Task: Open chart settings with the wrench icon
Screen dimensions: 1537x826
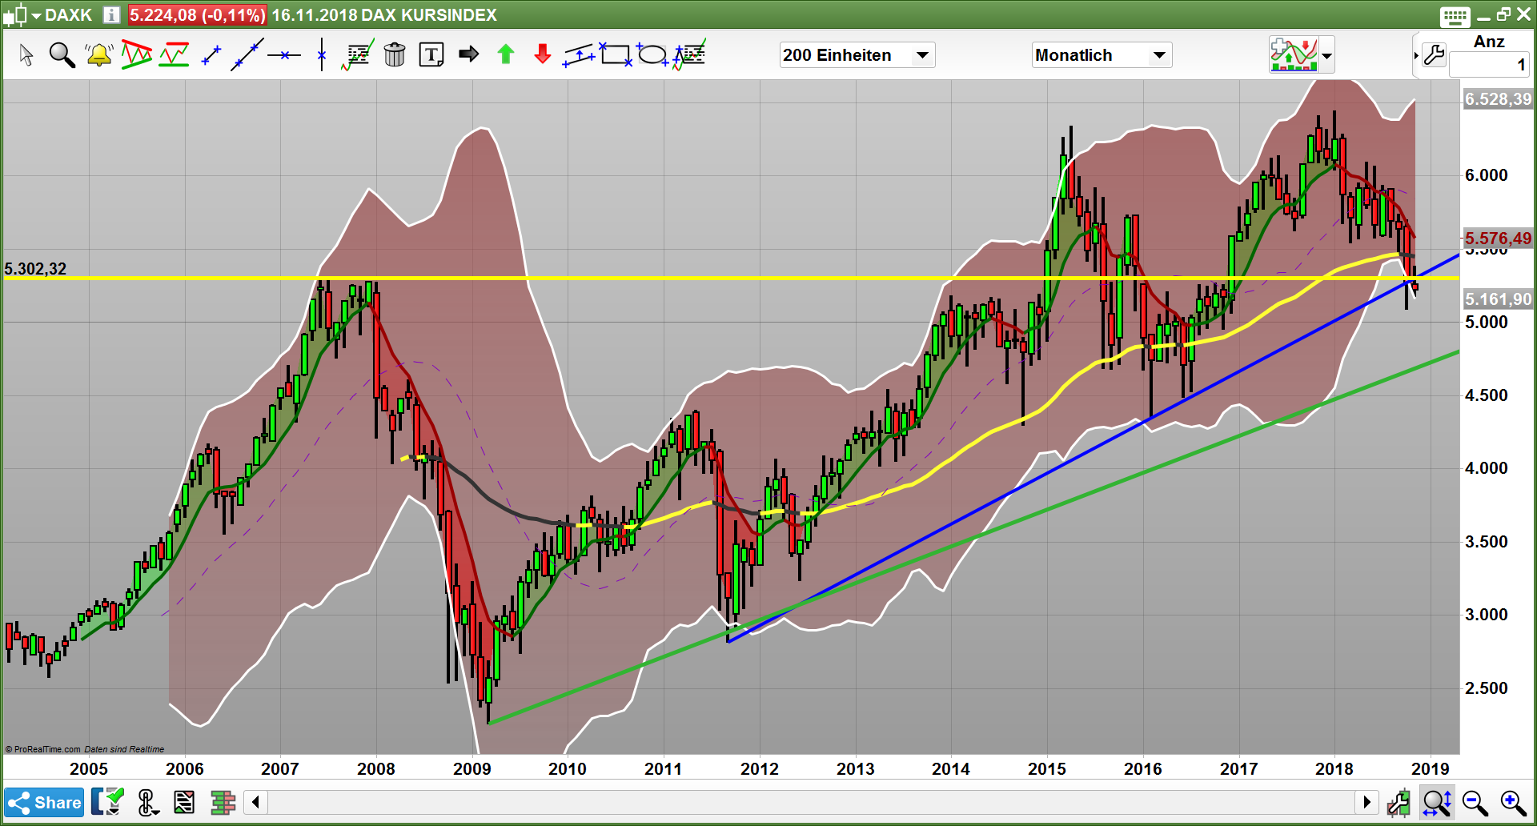Action: pos(1434,55)
